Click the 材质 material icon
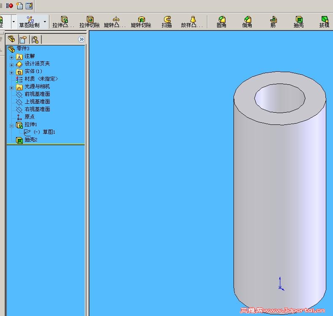 point(19,79)
